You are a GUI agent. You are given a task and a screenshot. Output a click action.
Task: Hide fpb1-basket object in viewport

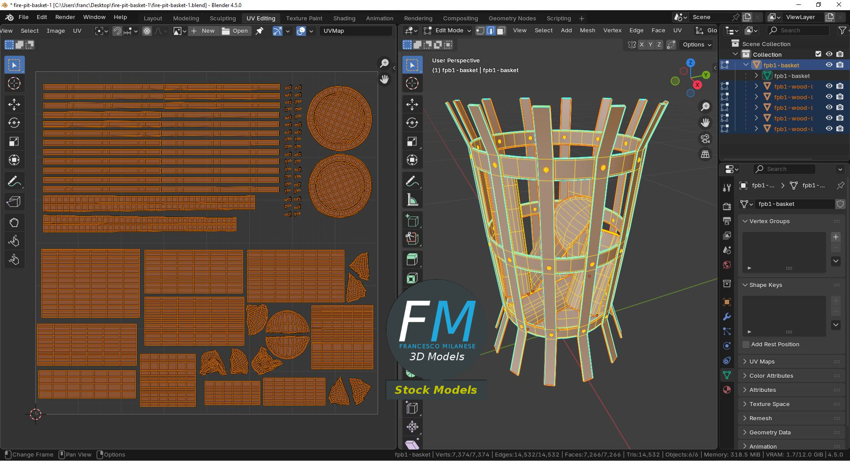829,65
